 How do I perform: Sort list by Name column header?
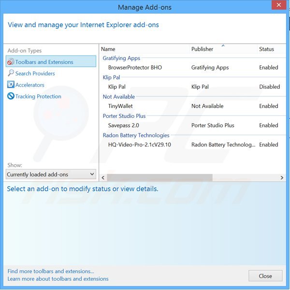(145, 49)
